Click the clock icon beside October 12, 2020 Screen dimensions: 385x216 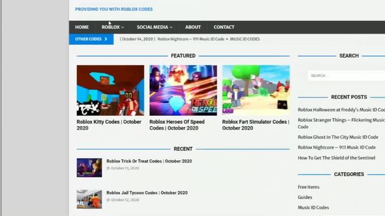point(108,200)
